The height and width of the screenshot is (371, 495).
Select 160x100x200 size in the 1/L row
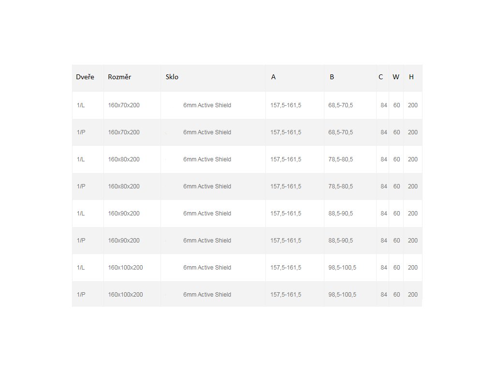pos(125,268)
